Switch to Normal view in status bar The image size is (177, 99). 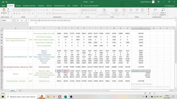(145, 93)
